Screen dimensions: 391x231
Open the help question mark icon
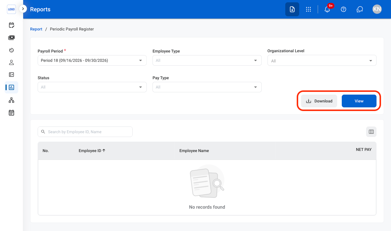344,9
